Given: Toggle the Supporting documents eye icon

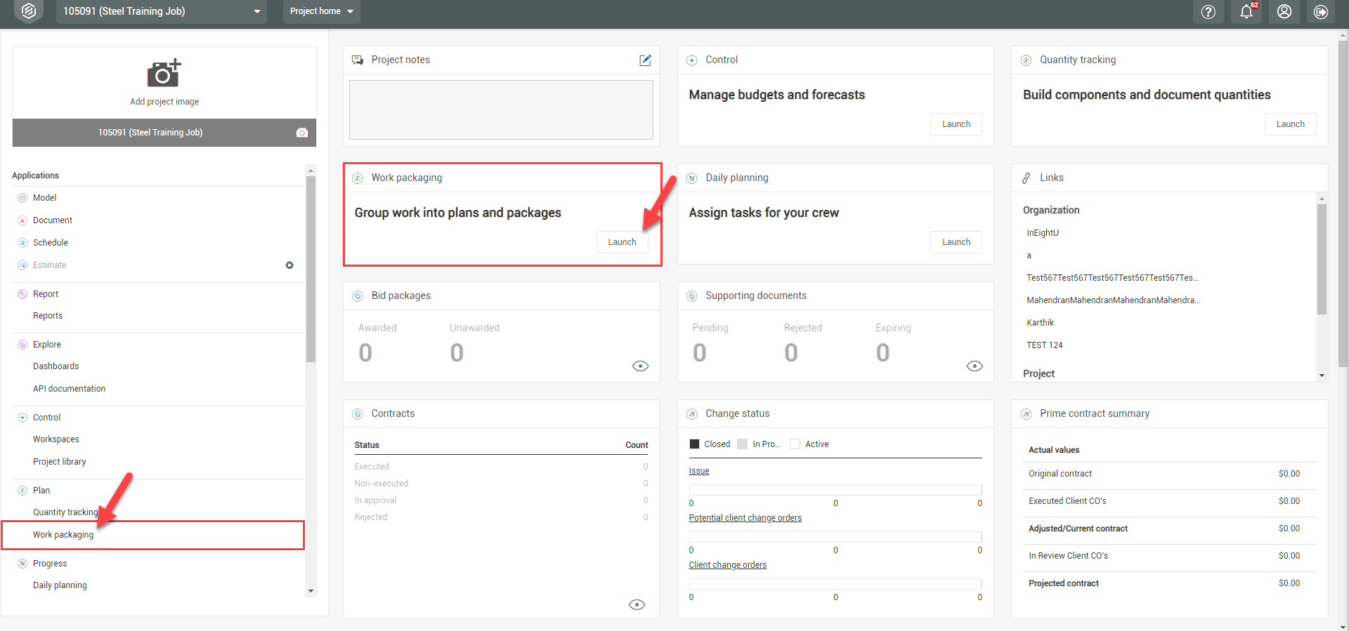Looking at the screenshot, I should [975, 366].
